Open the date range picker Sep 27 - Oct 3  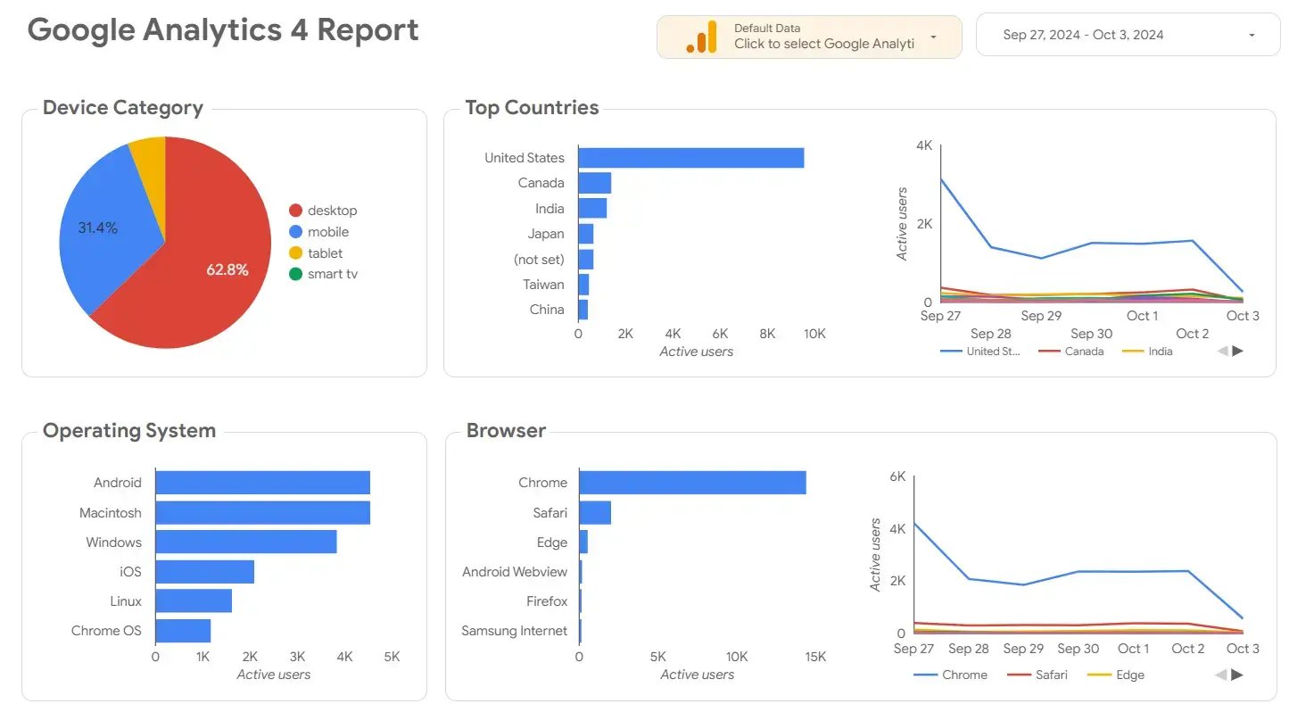(1128, 36)
